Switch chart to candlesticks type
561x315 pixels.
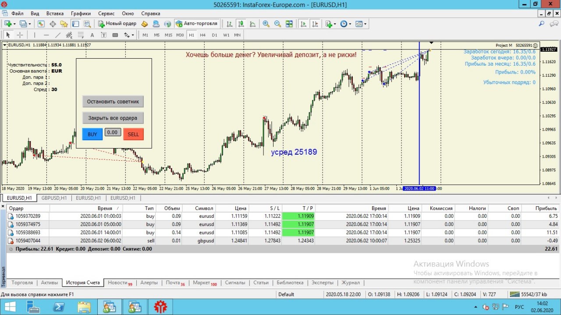coord(241,24)
